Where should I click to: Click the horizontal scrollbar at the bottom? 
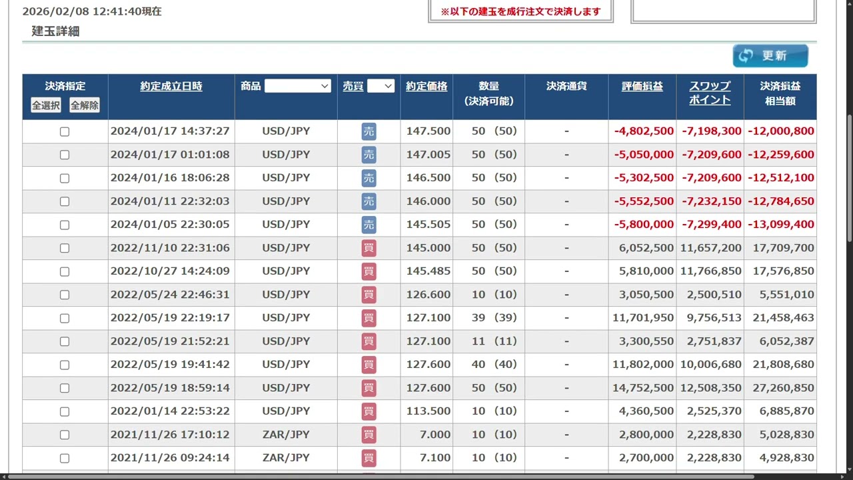pos(380,477)
